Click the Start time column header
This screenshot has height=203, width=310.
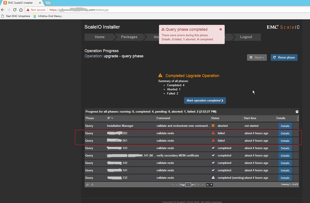point(259,118)
